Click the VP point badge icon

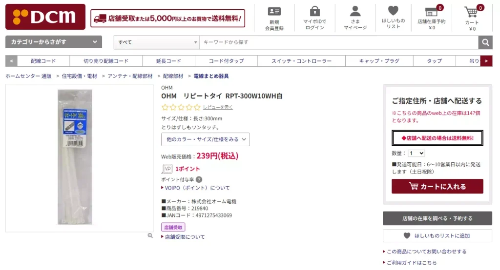pos(167,169)
